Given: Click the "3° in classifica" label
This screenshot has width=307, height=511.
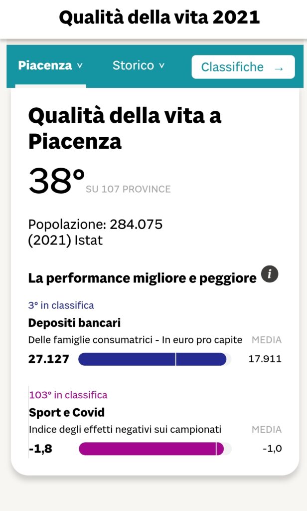Looking at the screenshot, I should [x=61, y=305].
